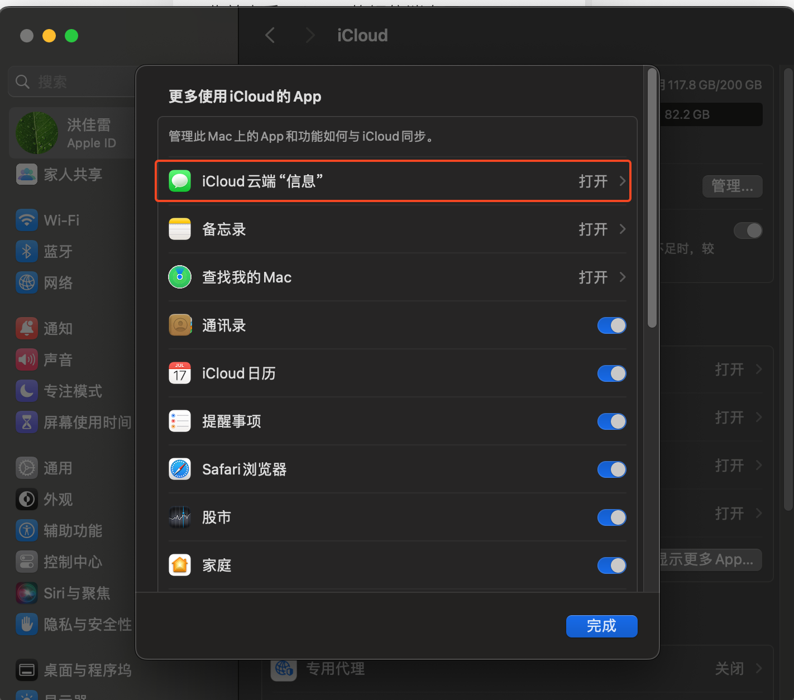
Task: Open 洪佳雷 Apple ID profile
Action: point(73,133)
